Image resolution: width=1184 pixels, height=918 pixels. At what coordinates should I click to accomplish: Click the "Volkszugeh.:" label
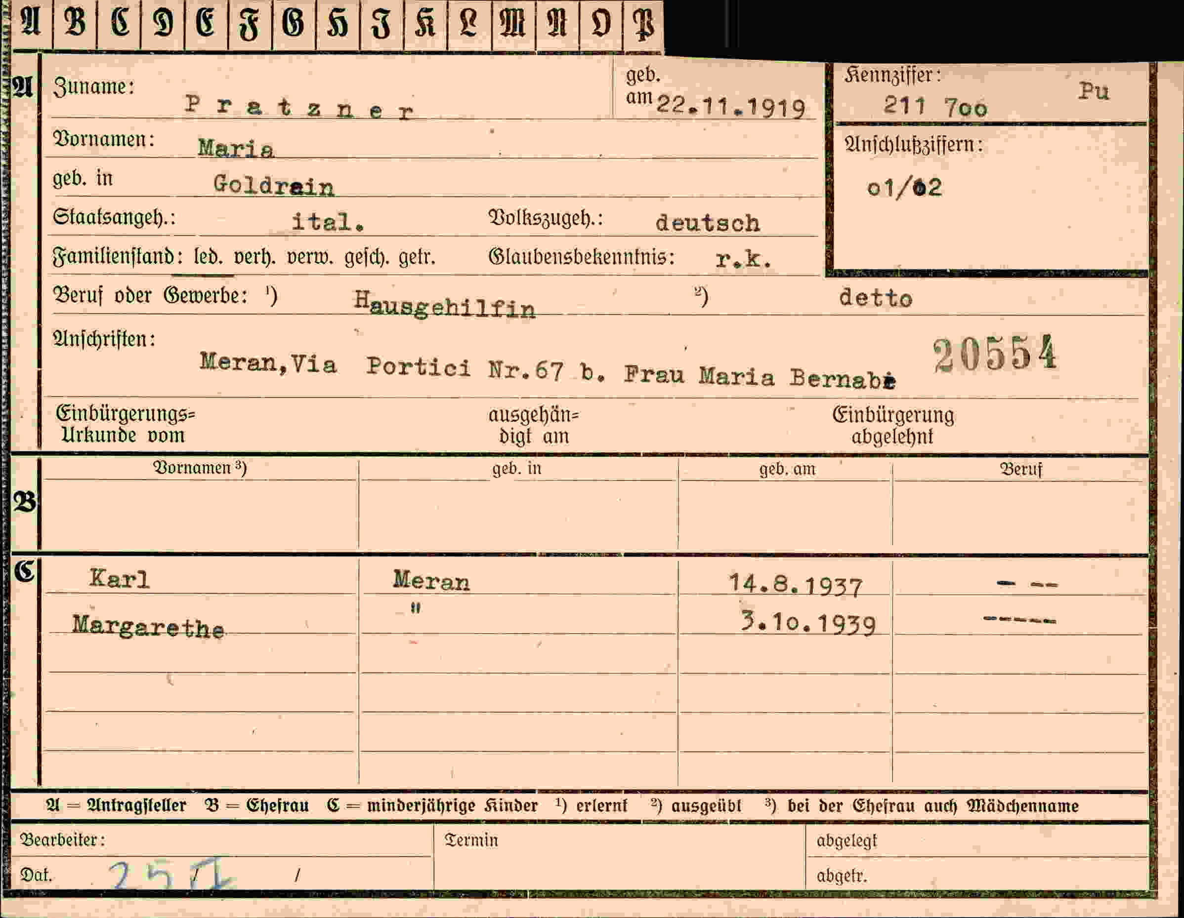pos(546,218)
